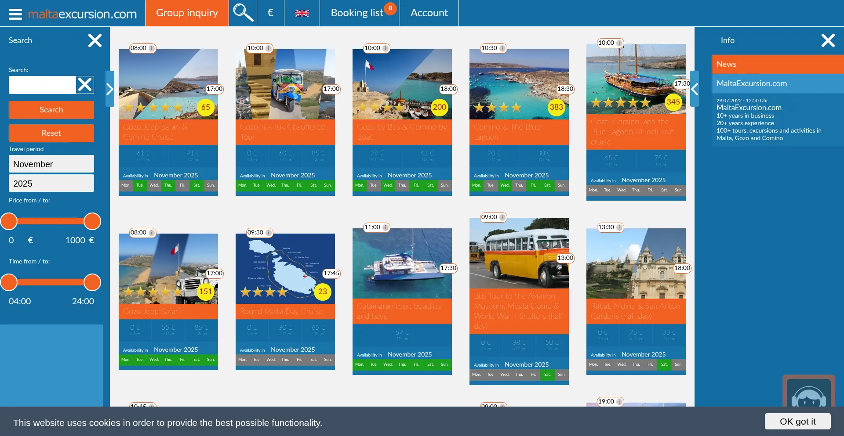This screenshot has width=844, height=436.
Task: Open the Group inquiry tab
Action: [x=187, y=13]
